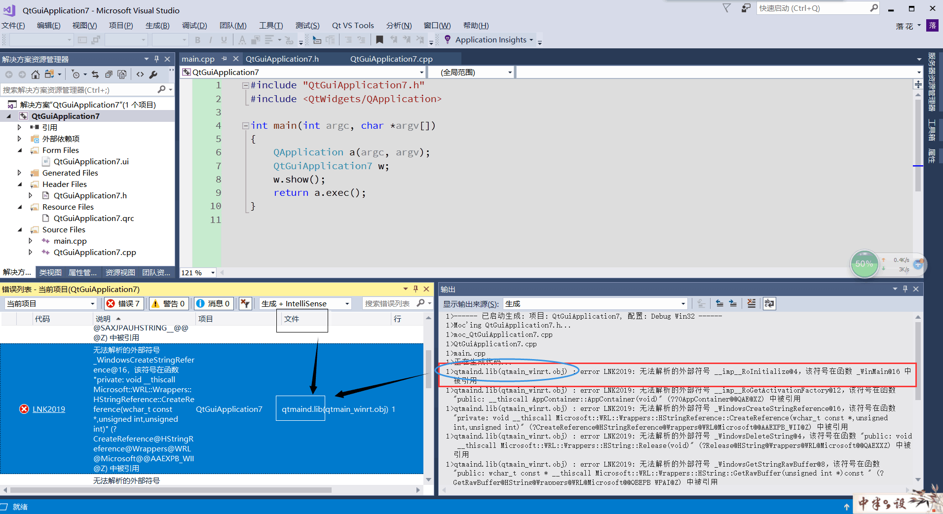Toggle pin on main.cpp tab

pos(224,59)
